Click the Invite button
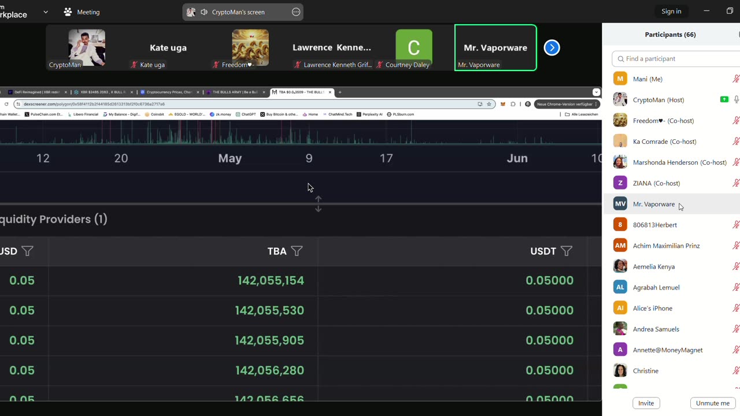This screenshot has width=740, height=416. [646, 403]
